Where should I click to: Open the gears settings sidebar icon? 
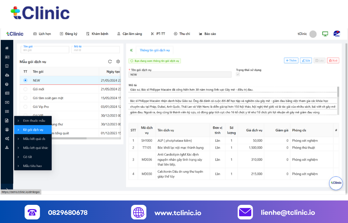(7, 139)
